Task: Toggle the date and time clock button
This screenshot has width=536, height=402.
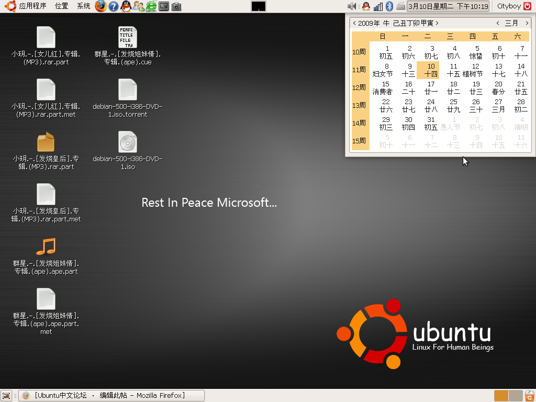Action: 448,6
